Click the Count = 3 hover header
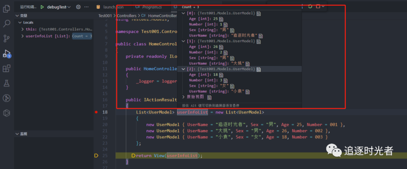Image resolution: width=407 pixels, height=169 pixels. click(190, 7)
